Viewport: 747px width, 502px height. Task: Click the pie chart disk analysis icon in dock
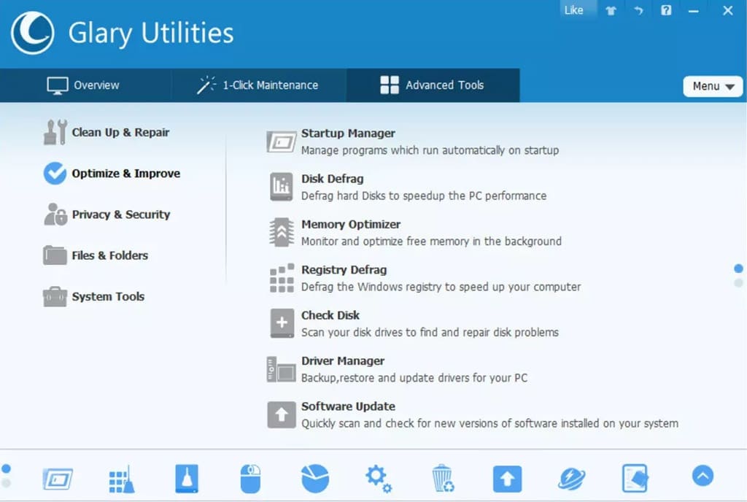click(x=315, y=479)
